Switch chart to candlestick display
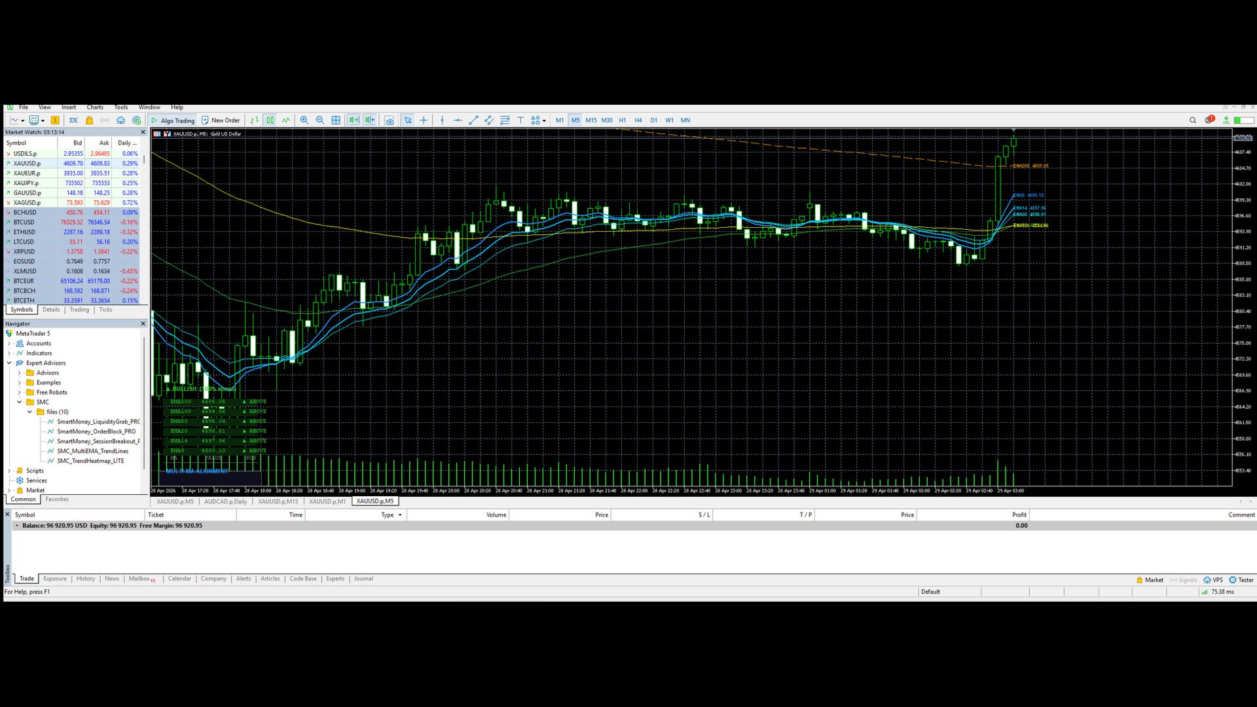 tap(270, 120)
